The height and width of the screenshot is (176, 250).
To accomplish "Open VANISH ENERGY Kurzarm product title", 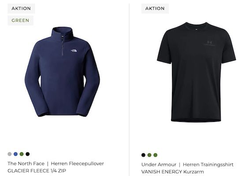I will tap(172, 172).
